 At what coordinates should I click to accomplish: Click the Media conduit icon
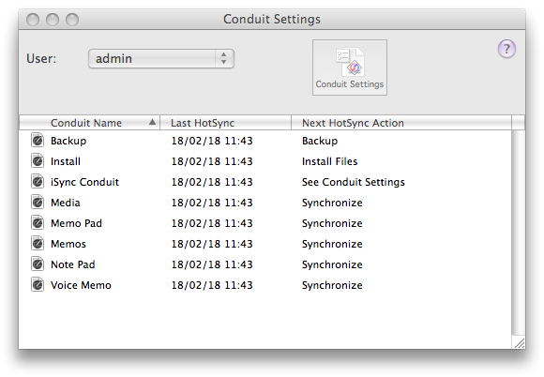(38, 203)
